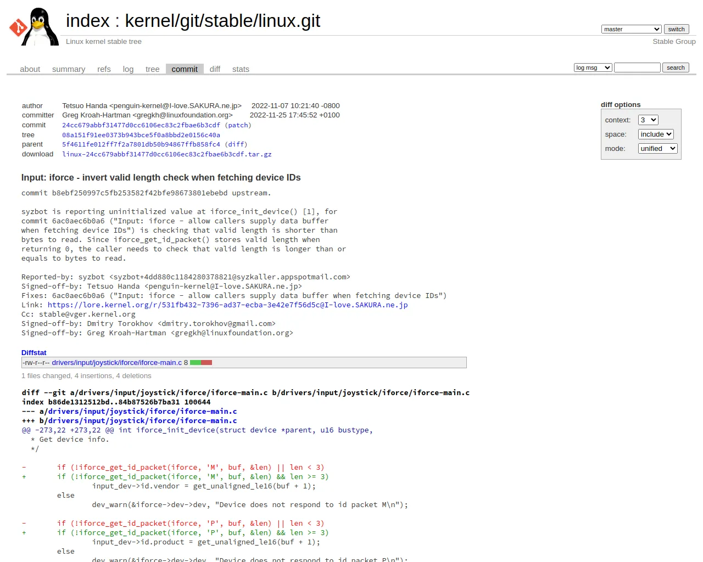The image size is (703, 562).
Task: Click the cgit Tux penguin logo
Action: tap(34, 26)
